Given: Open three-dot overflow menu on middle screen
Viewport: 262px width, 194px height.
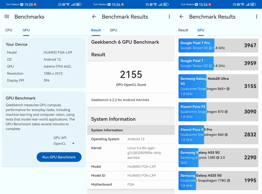Looking at the screenshot, I should point(169,17).
